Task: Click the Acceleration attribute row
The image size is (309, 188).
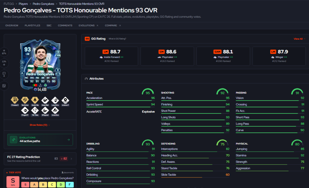Action: 120,98
